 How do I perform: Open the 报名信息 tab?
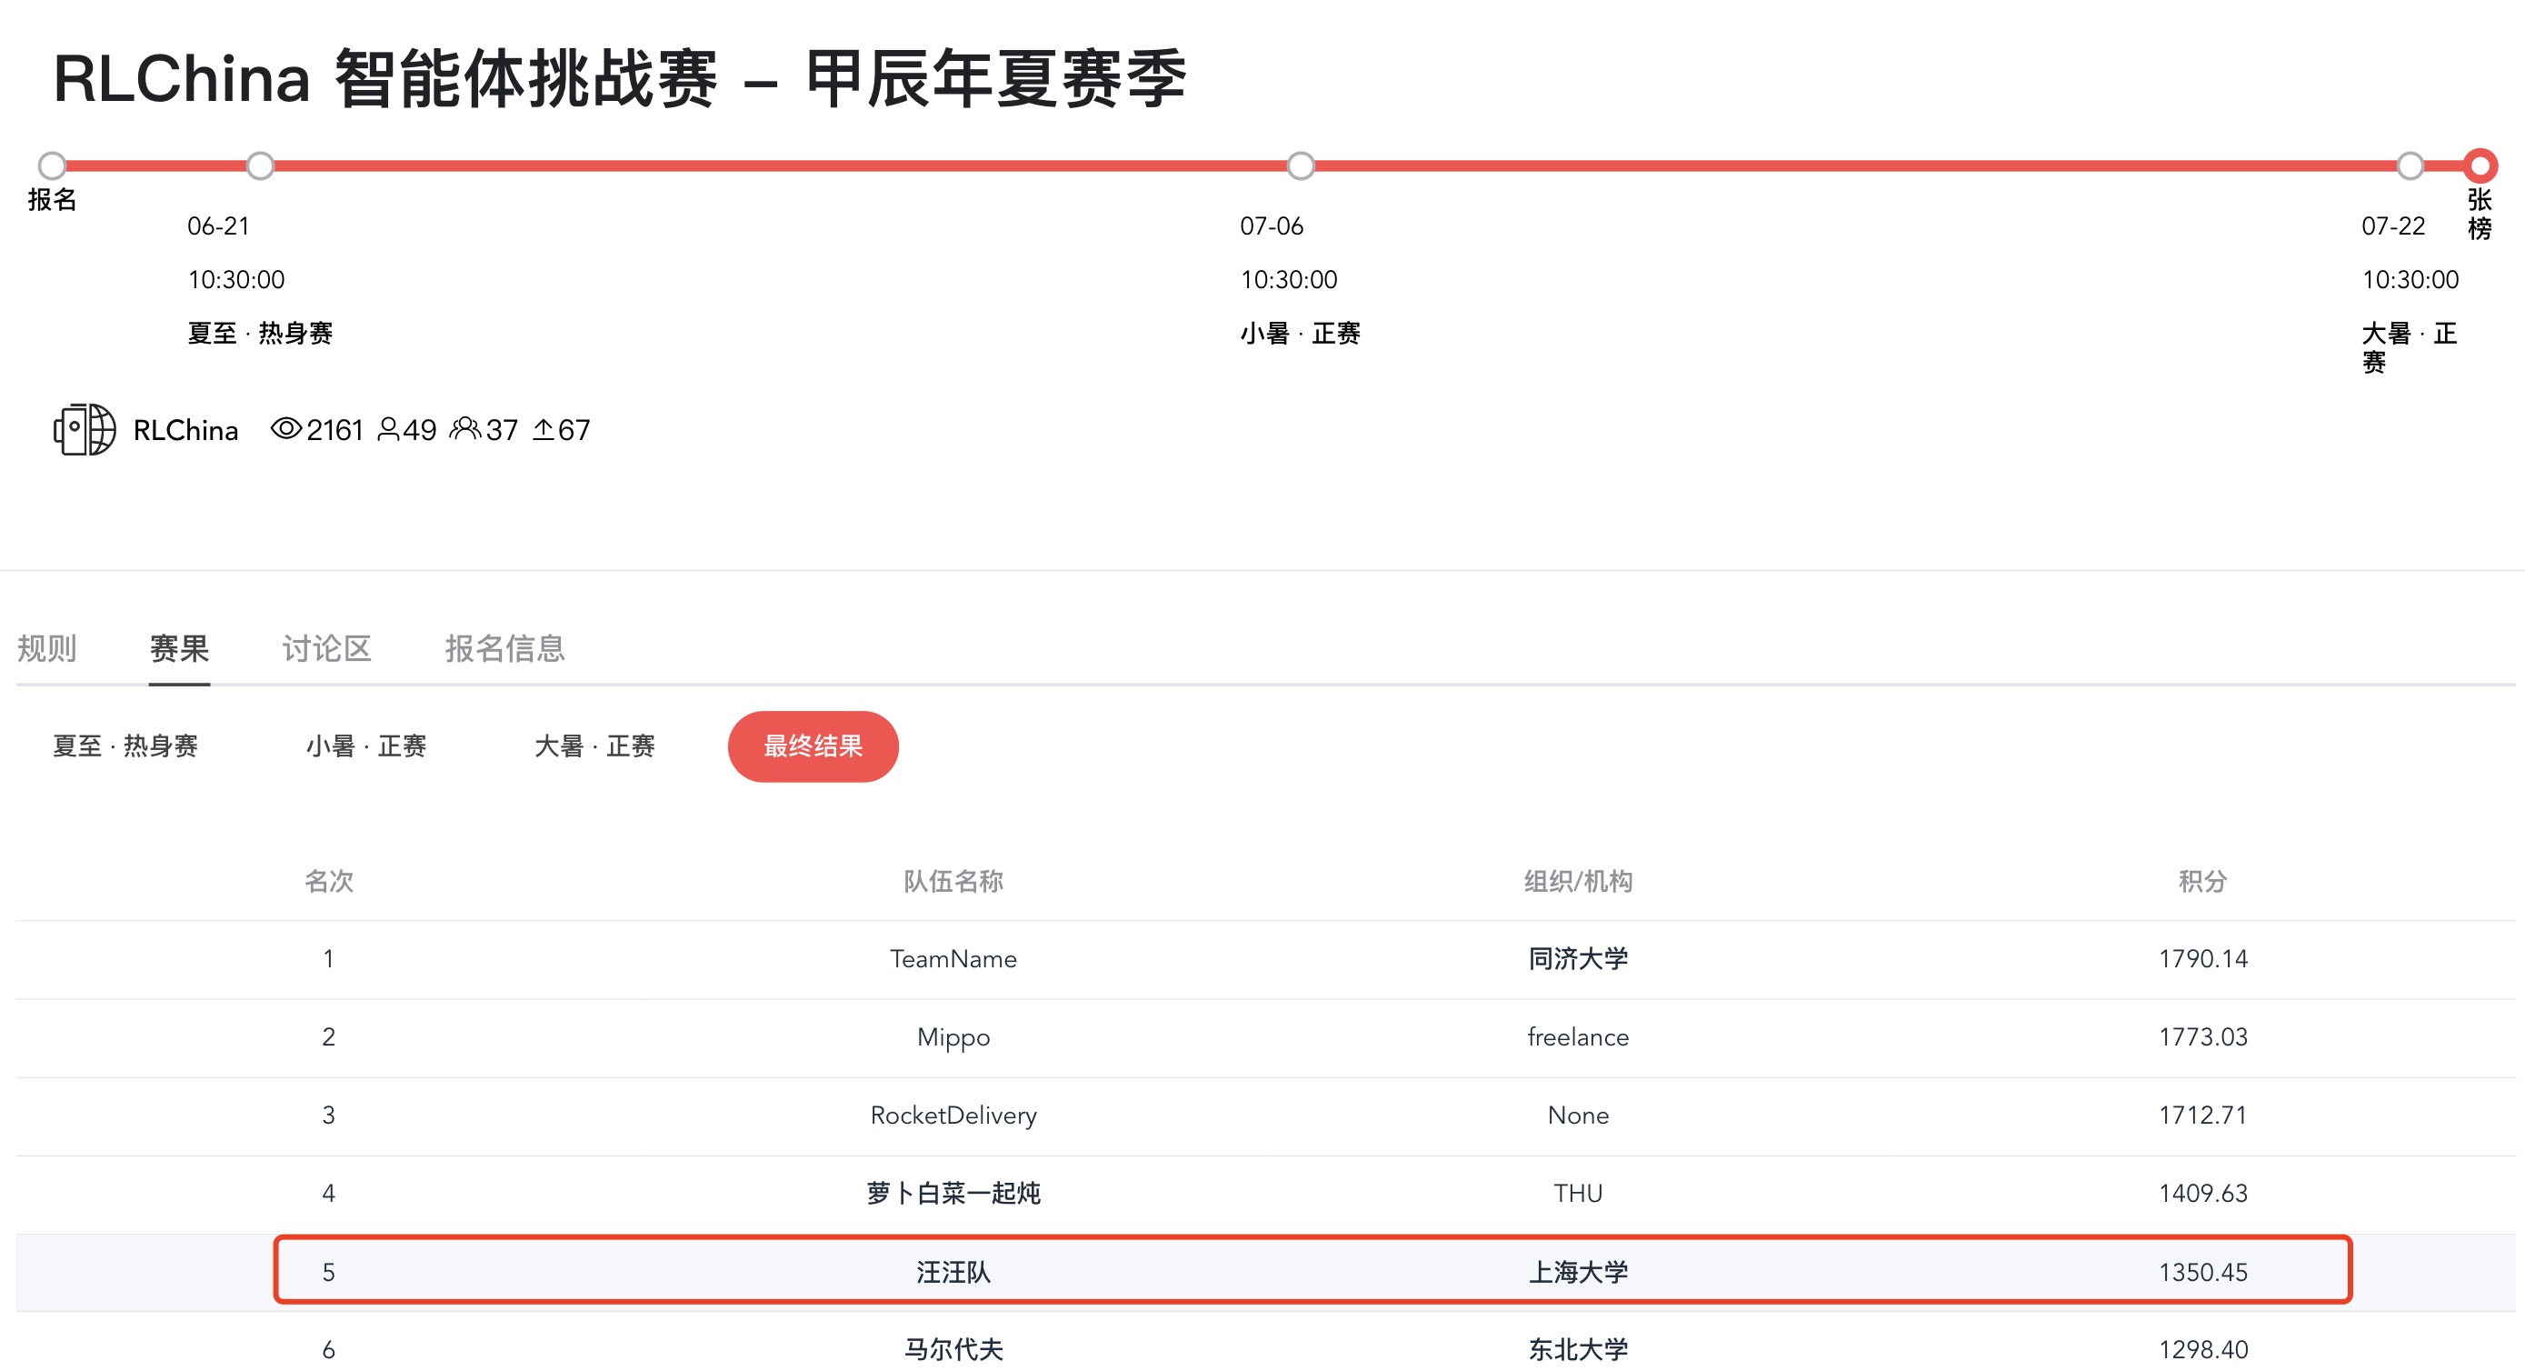coord(505,648)
